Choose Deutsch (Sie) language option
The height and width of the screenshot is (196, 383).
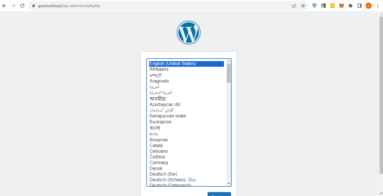186,174
